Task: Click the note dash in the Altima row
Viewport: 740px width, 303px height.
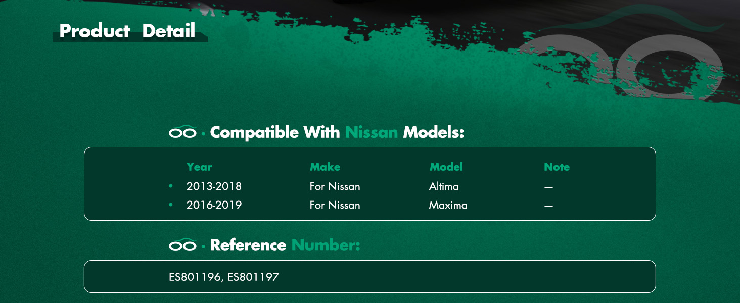Action: (548, 187)
